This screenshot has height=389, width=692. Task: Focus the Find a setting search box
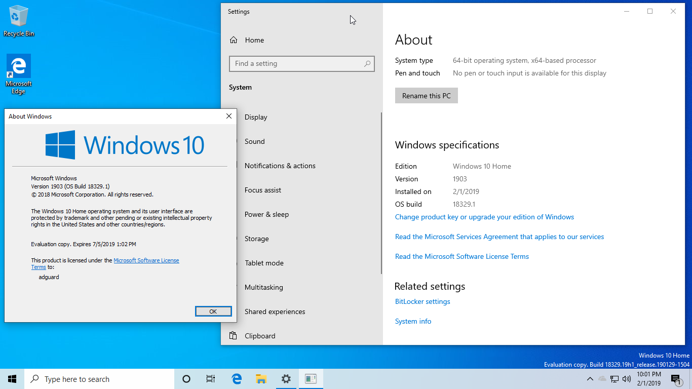(x=302, y=64)
